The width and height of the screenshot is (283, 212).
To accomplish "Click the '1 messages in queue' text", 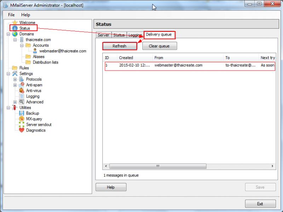I will 121,175.
